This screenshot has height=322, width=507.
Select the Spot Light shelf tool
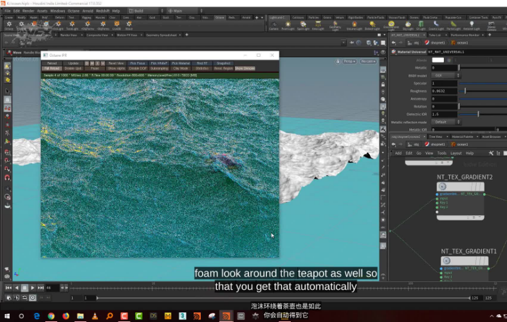coord(302,26)
